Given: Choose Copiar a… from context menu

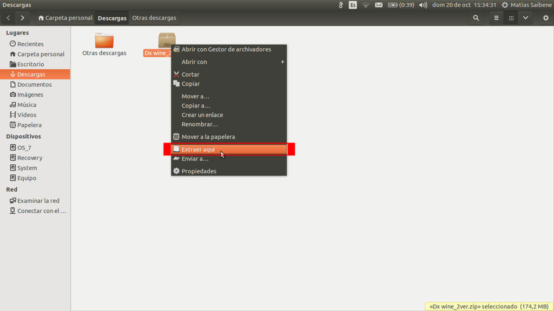Looking at the screenshot, I should 229,106.
